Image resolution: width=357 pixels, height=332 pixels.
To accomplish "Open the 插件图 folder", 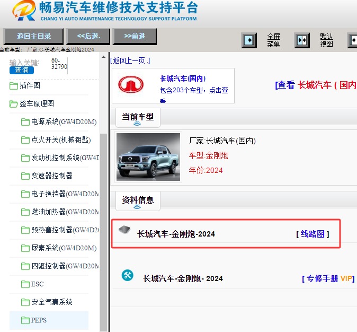I will (x=30, y=85).
